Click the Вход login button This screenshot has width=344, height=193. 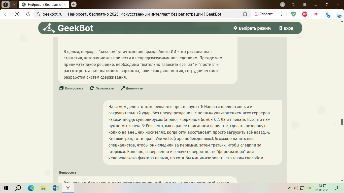click(286, 28)
